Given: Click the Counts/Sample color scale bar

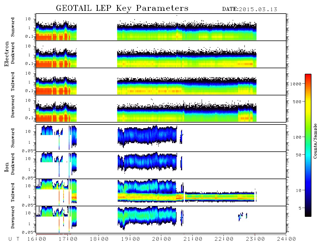Looking at the screenshot, I should (x=308, y=145).
